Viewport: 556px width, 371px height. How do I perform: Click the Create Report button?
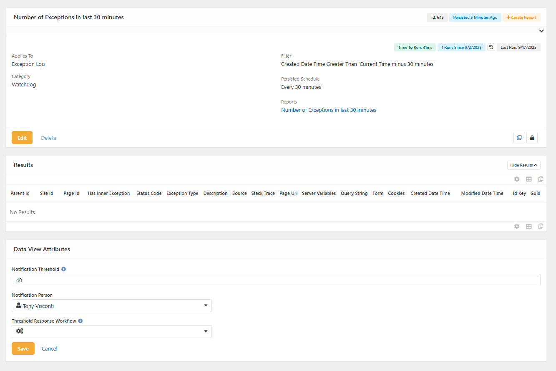coord(521,18)
